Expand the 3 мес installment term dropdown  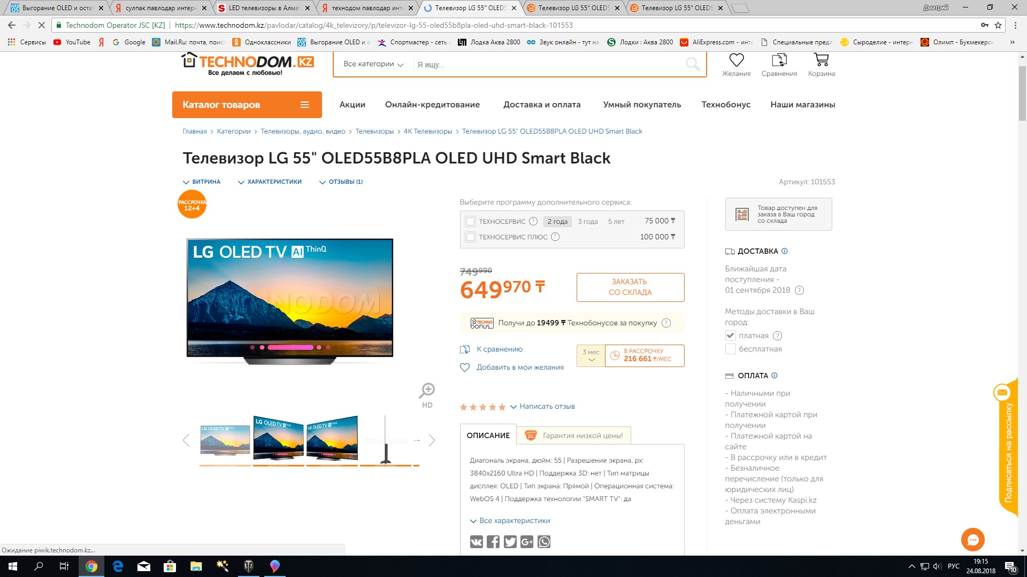[591, 356]
